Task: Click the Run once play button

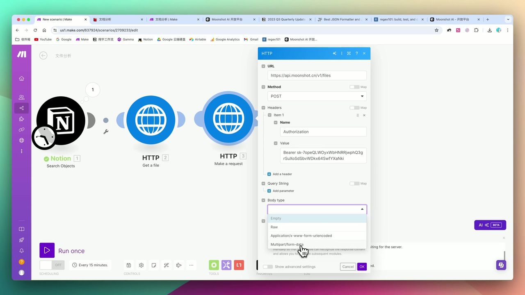Action: click(x=47, y=250)
